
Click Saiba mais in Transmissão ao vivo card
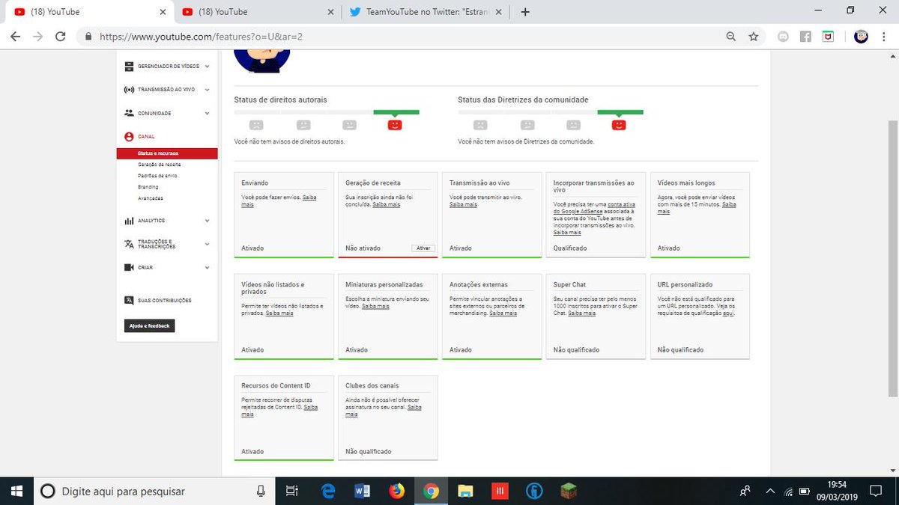pos(463,204)
